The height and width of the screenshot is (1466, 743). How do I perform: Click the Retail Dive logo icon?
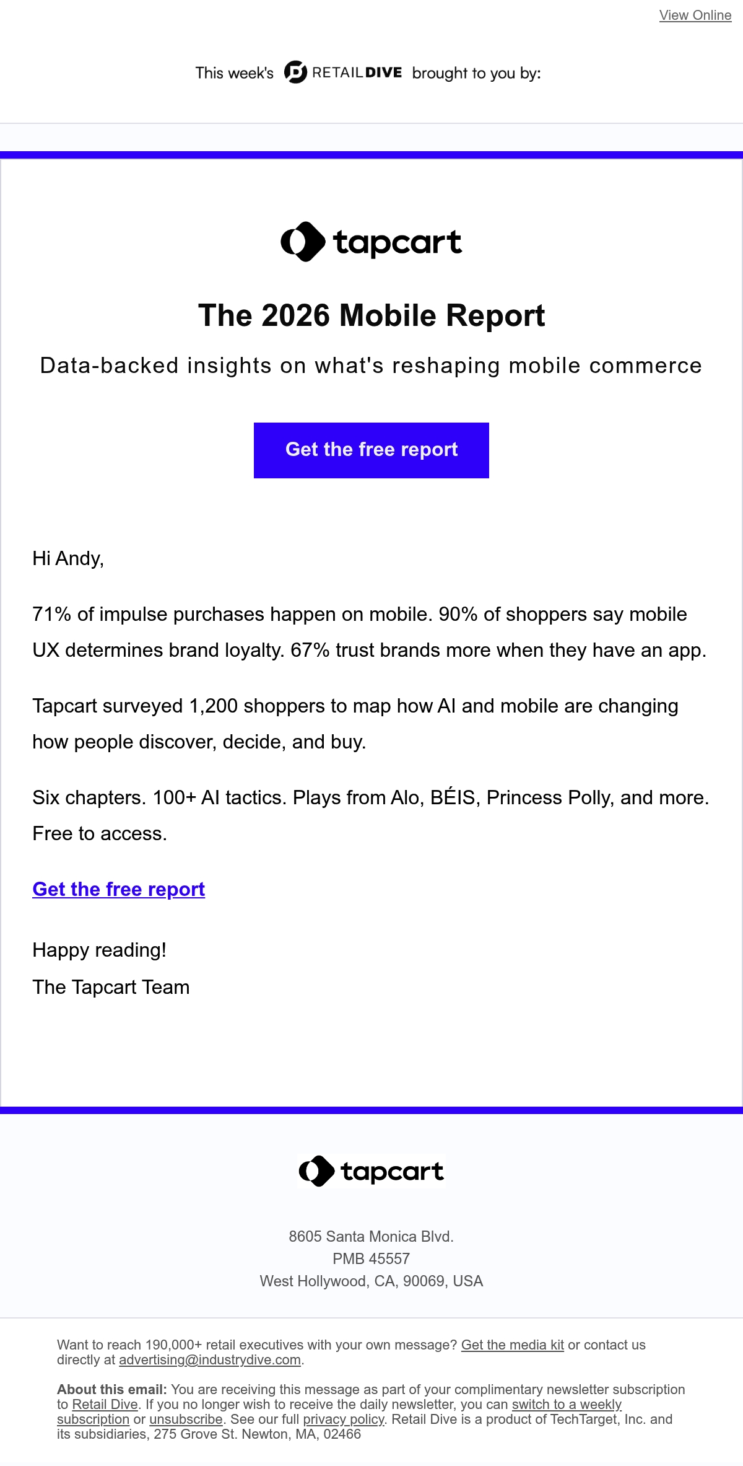click(x=295, y=72)
